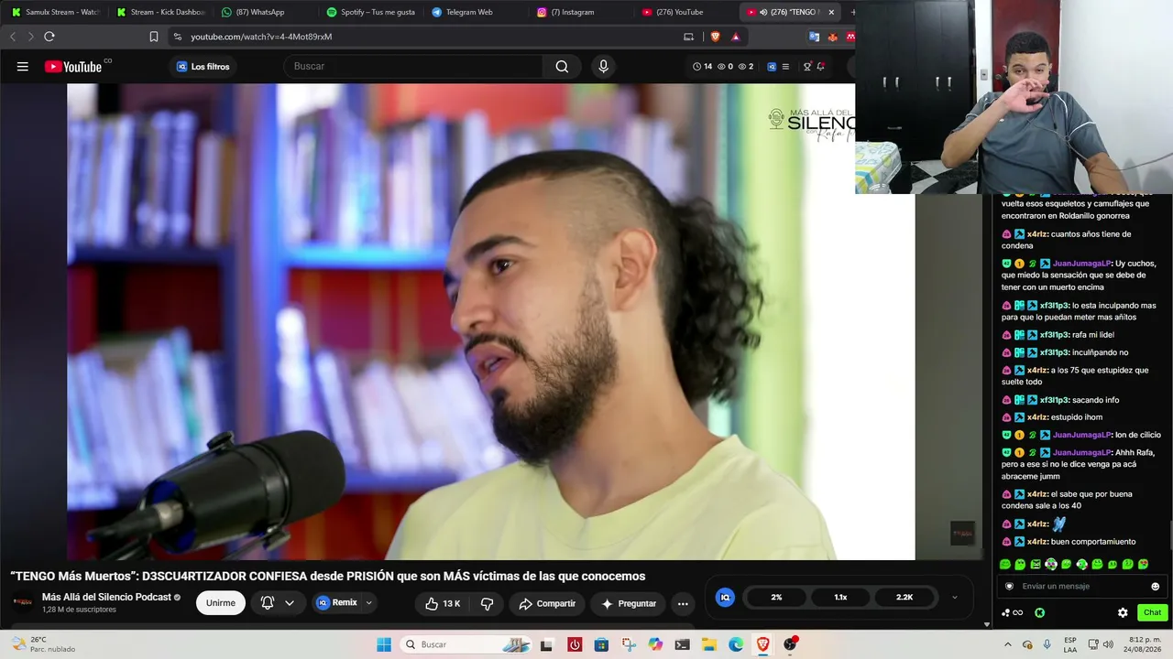Open the more actions three-dot menu
The height and width of the screenshot is (659, 1173).
[683, 603]
